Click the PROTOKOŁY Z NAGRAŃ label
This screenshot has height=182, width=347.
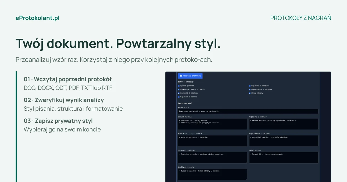click(301, 18)
